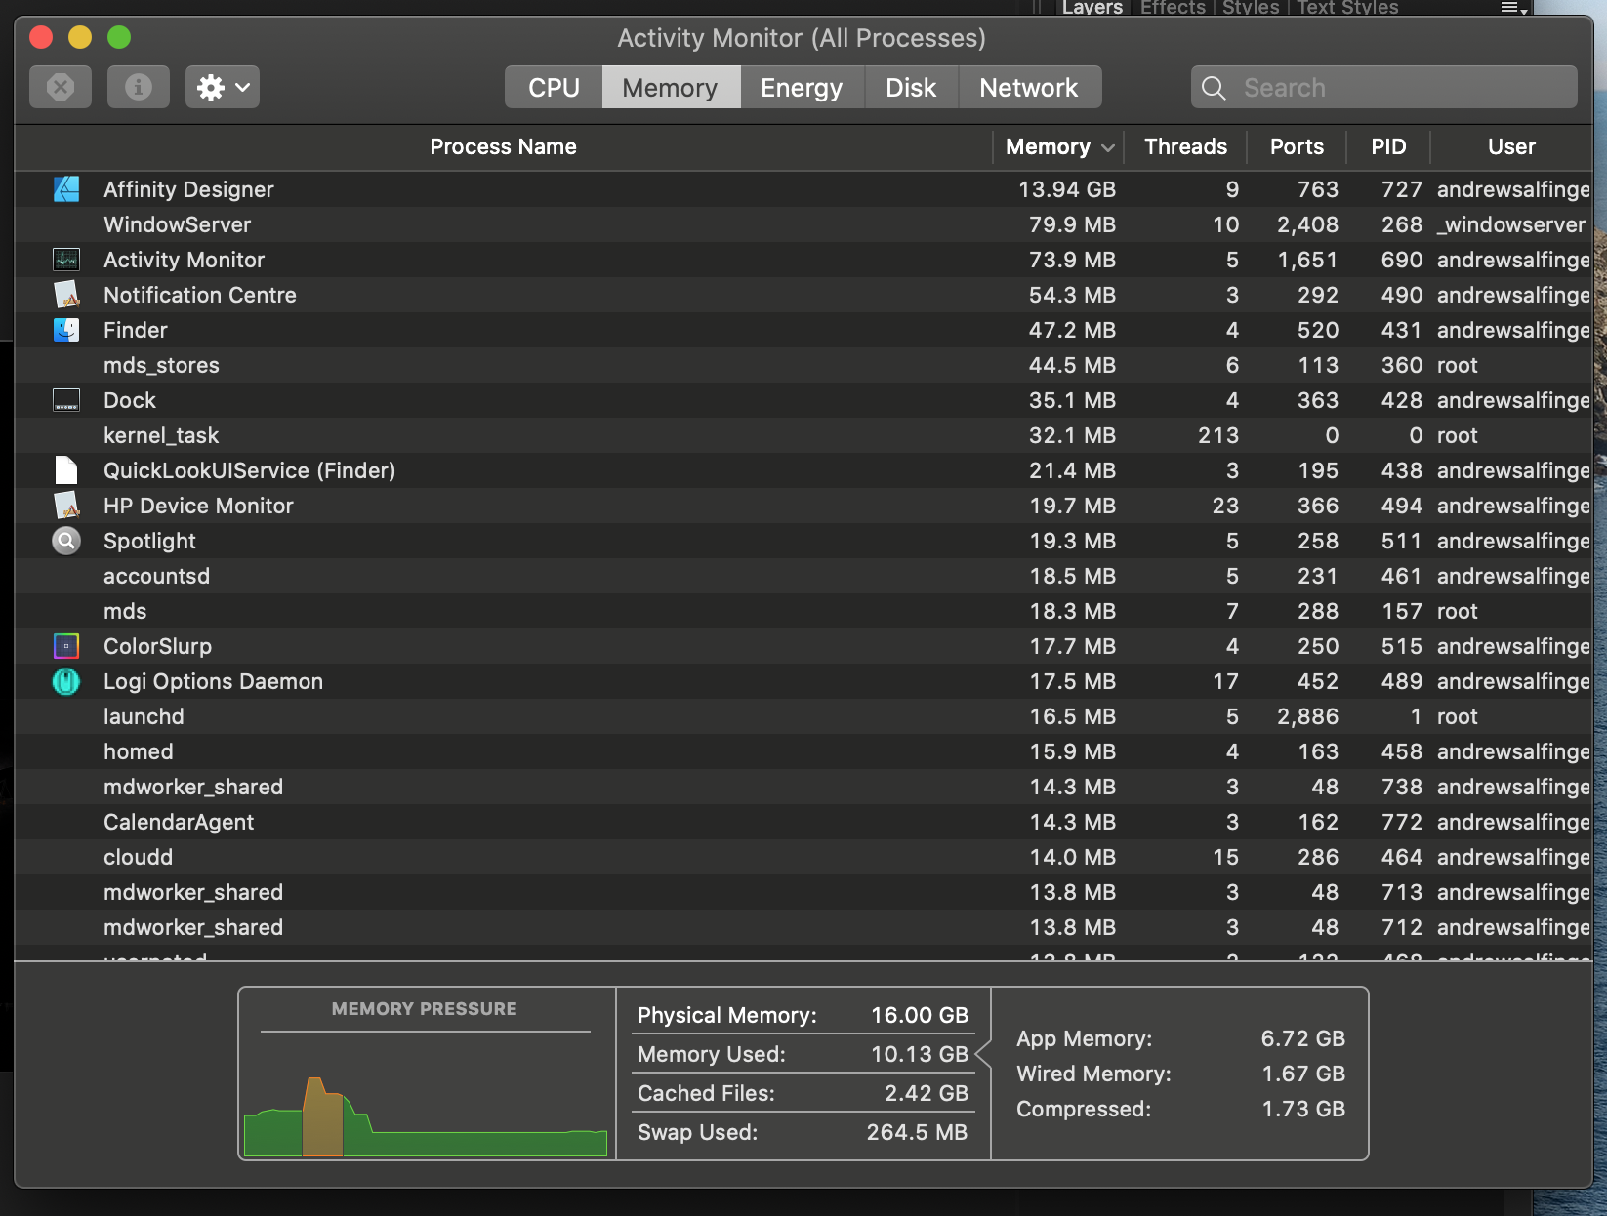Select the cloudd process row
This screenshot has height=1216, width=1607.
tap(803, 857)
